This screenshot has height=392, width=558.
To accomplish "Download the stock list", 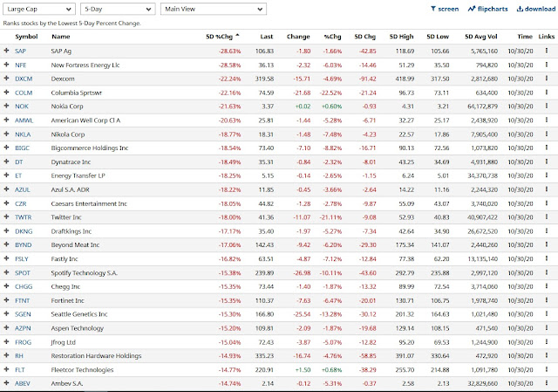I will [536, 9].
